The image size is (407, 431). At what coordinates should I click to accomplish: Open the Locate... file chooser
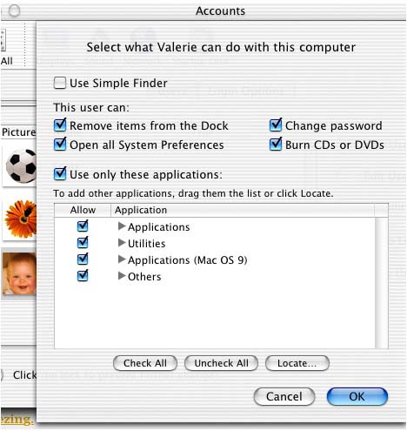point(297,363)
